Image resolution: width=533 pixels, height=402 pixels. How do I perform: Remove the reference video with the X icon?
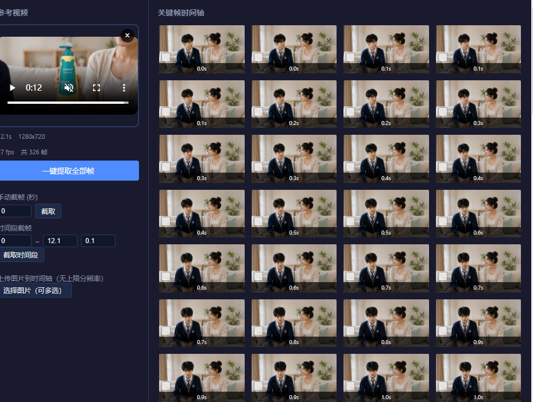[x=128, y=36]
